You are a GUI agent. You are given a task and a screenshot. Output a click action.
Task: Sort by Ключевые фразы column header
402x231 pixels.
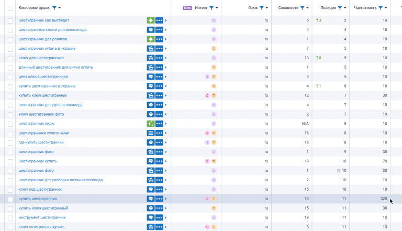[x=35, y=8]
